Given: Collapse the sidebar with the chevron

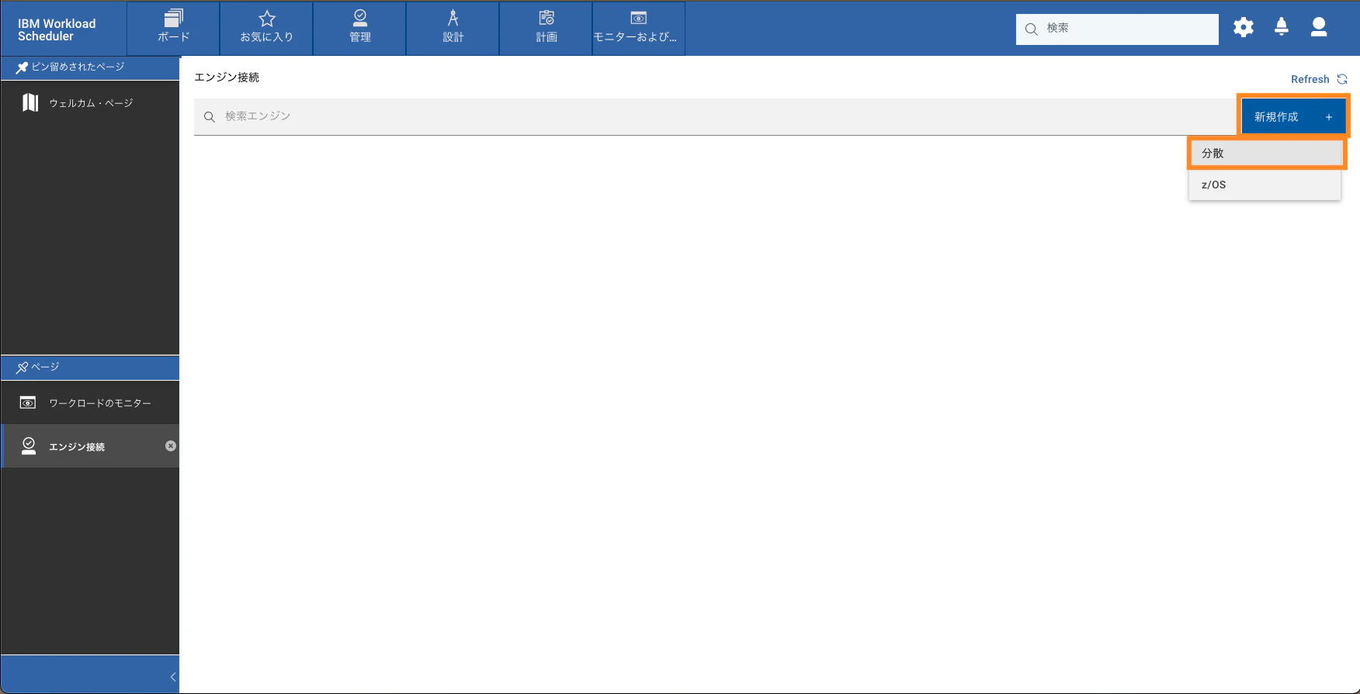Looking at the screenshot, I should point(173,677).
